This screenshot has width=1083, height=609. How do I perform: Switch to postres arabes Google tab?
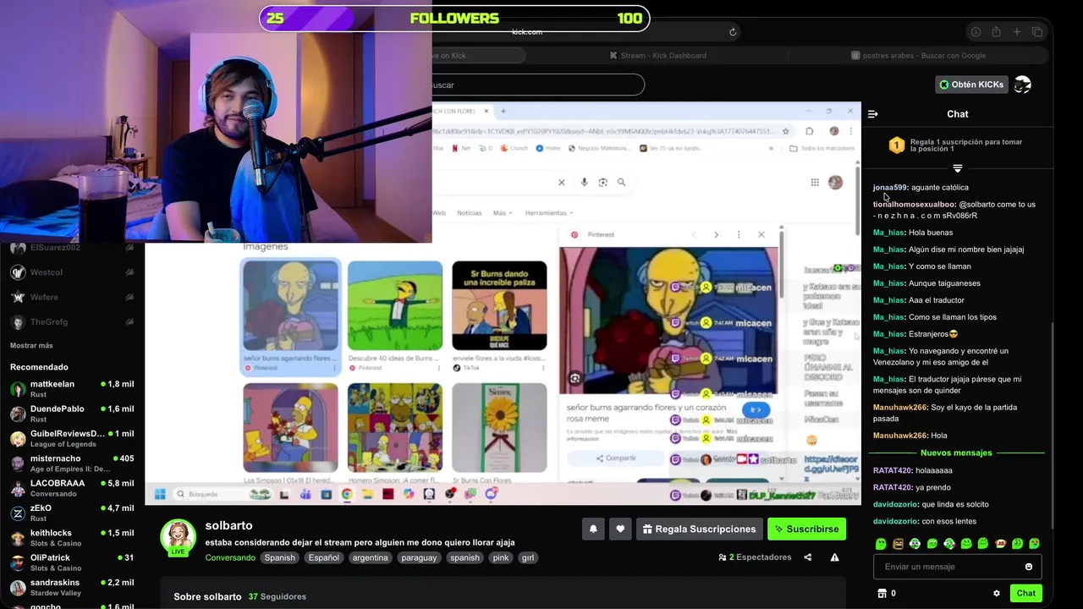pos(918,56)
